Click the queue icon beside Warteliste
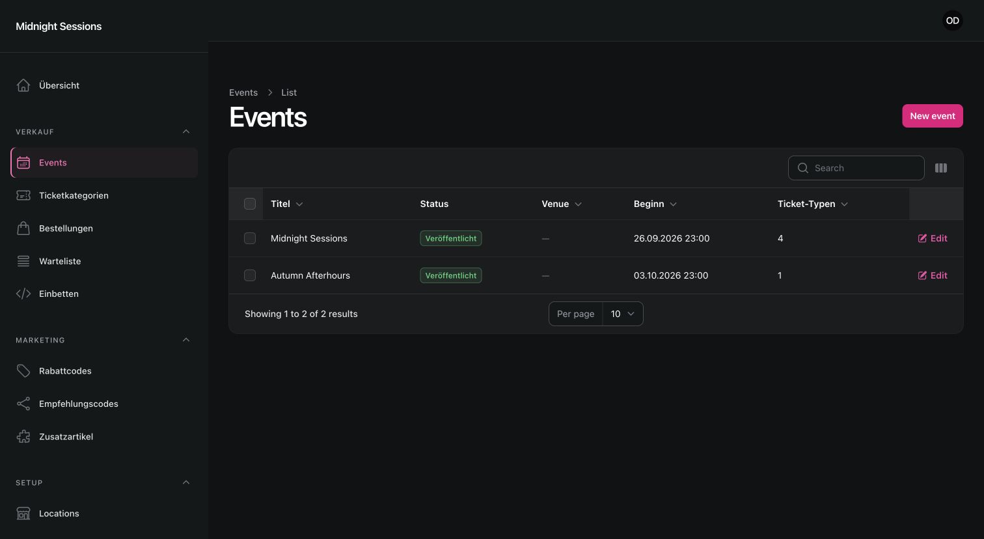 (23, 261)
